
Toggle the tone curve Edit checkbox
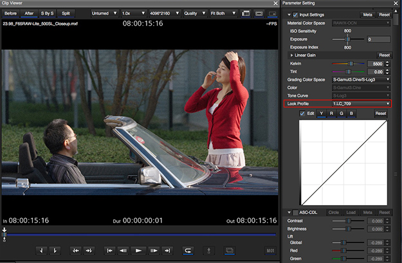(x=302, y=113)
